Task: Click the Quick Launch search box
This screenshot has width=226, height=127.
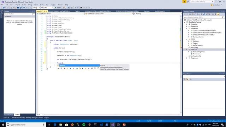Action: pyautogui.click(x=202, y=1)
